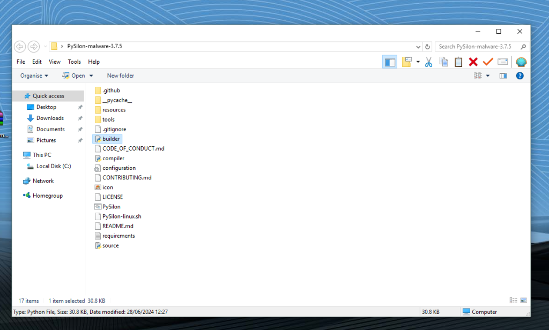
Task: Cut the selected file with the scissors icon
Action: (428, 62)
